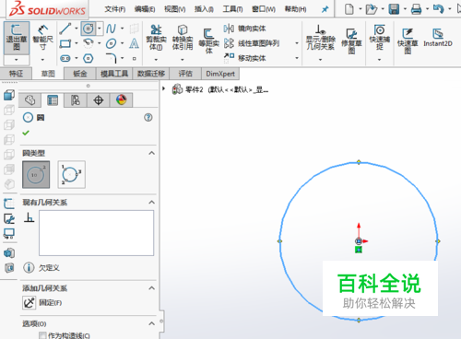Choose perimeter circle type
This screenshot has height=339, width=461.
(x=71, y=174)
